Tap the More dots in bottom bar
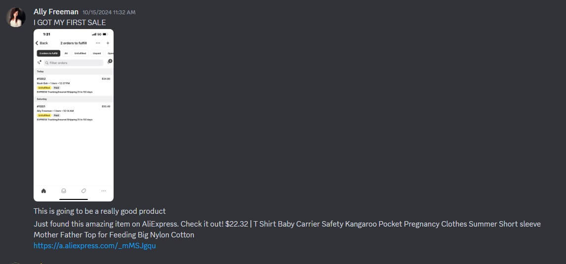 [103, 191]
